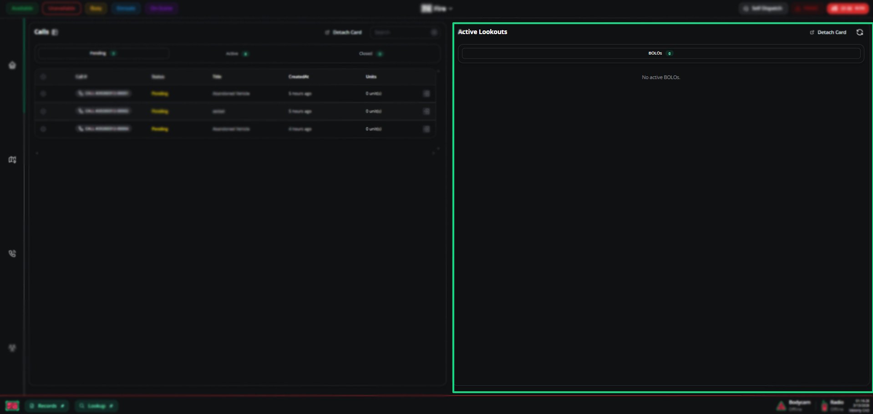Check the second call row checkbox
Image resolution: width=873 pixels, height=414 pixels.
click(43, 111)
